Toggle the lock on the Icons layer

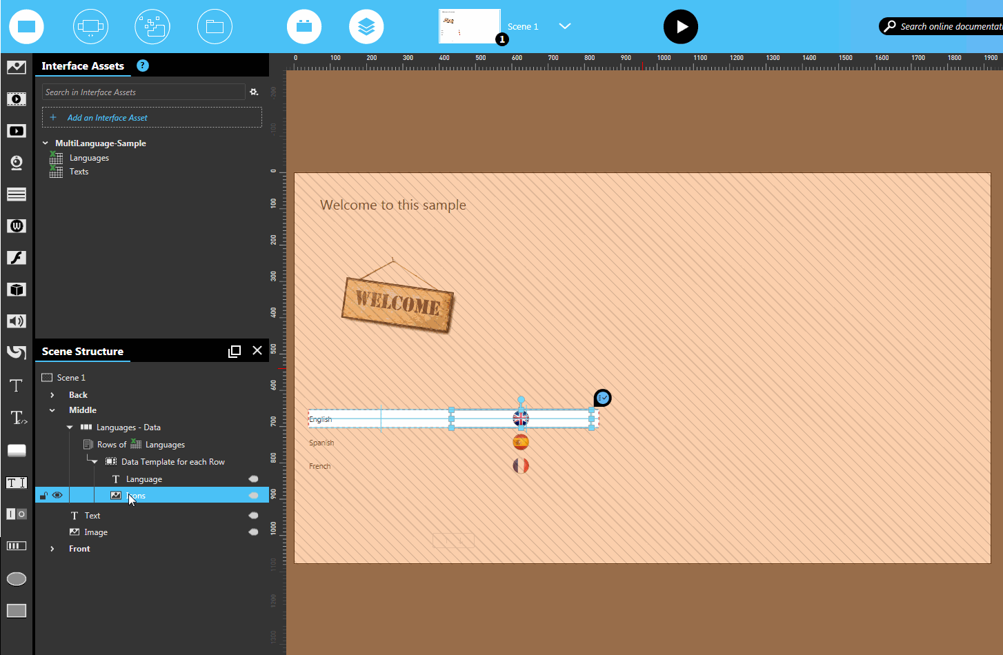tap(43, 495)
